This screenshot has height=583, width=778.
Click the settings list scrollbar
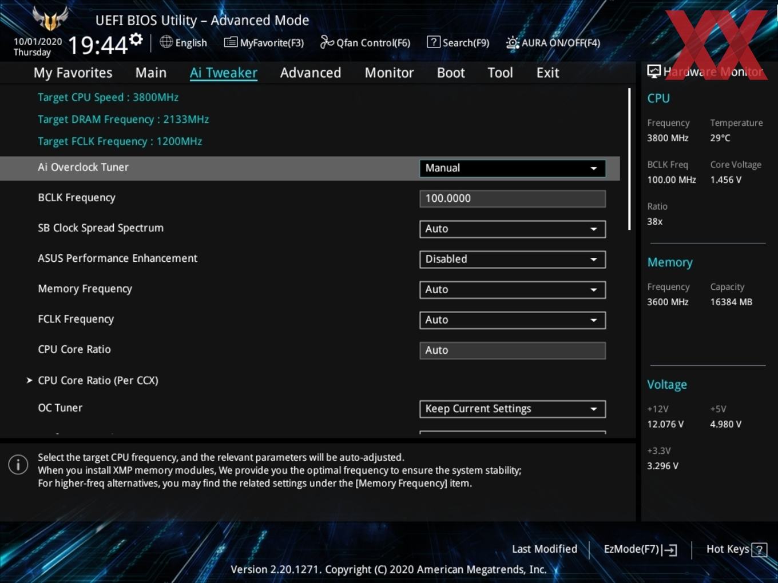click(x=629, y=159)
